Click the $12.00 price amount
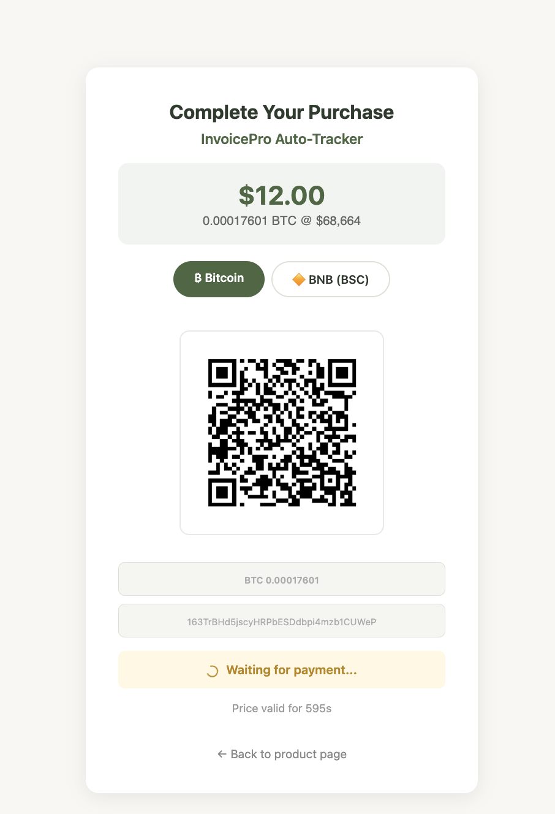The height and width of the screenshot is (814, 555). point(282,195)
